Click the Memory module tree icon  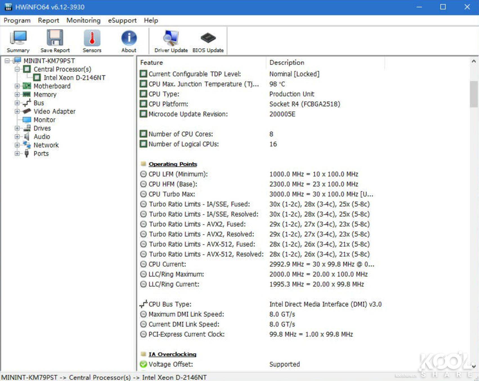[x=27, y=94]
